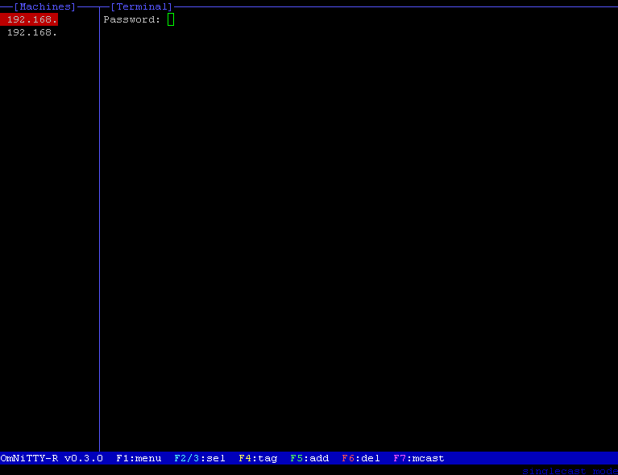Select the red highlighted 192.168. machine
The image size is (618, 475).
(30, 19)
